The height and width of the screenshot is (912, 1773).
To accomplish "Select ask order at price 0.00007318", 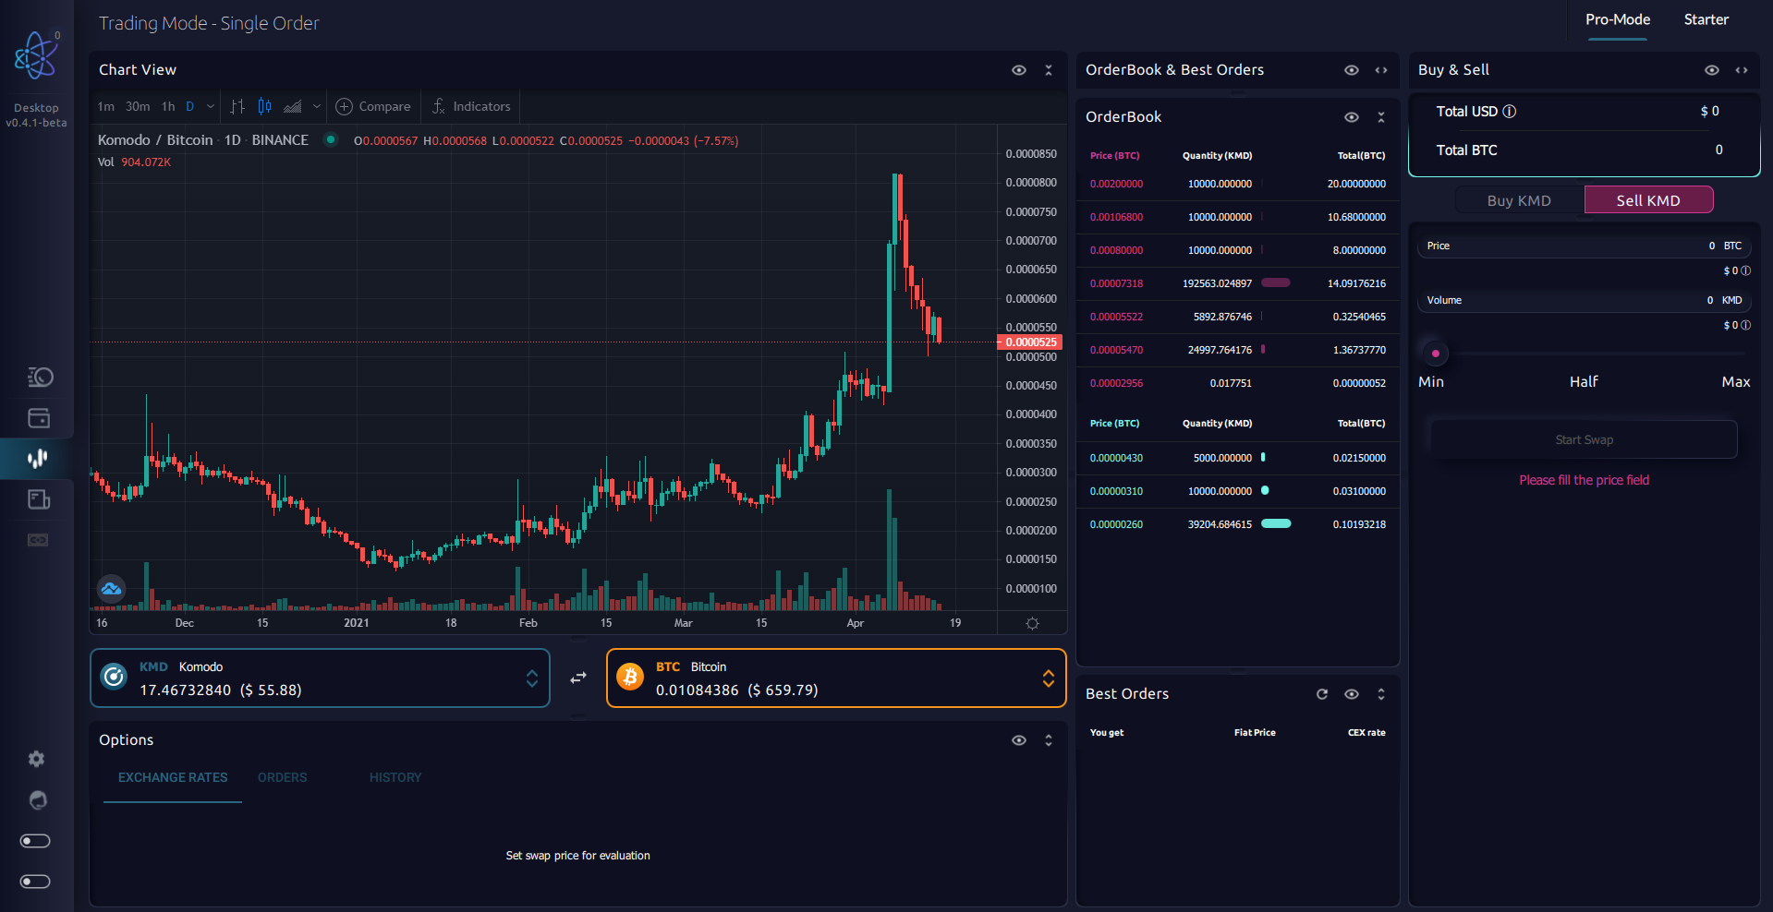I will (x=1238, y=283).
